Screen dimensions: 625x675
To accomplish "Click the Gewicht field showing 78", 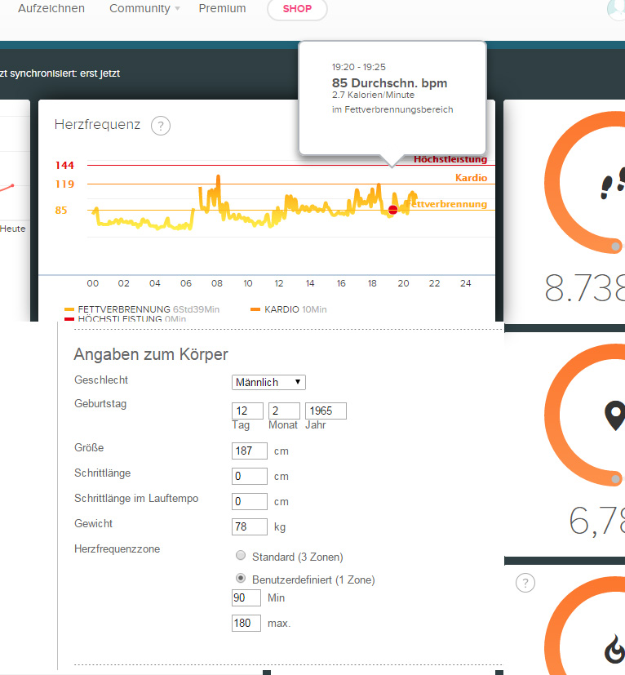I will point(250,527).
